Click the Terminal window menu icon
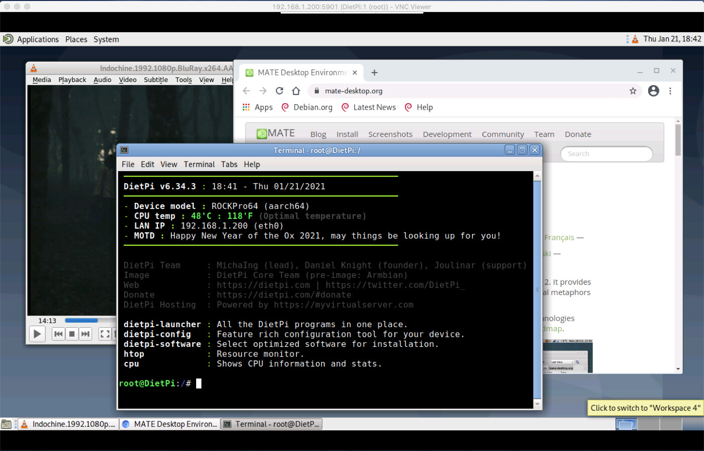 click(x=125, y=150)
